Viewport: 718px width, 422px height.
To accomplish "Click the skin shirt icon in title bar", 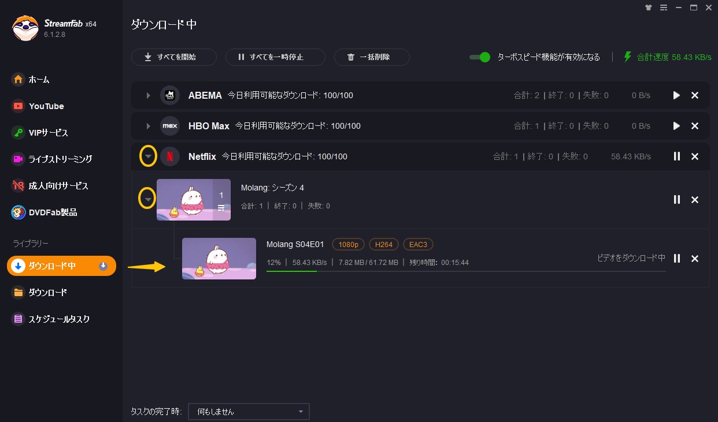I will tap(648, 8).
